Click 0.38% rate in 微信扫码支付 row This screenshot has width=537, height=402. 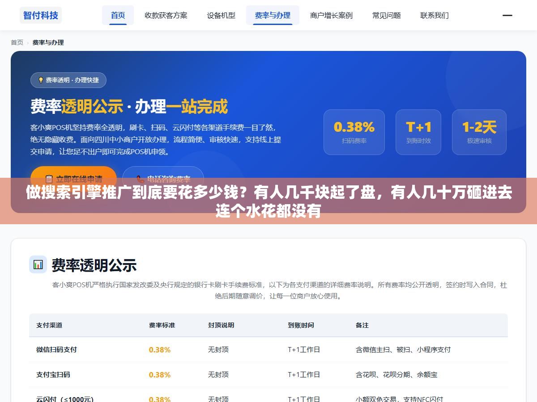point(160,350)
